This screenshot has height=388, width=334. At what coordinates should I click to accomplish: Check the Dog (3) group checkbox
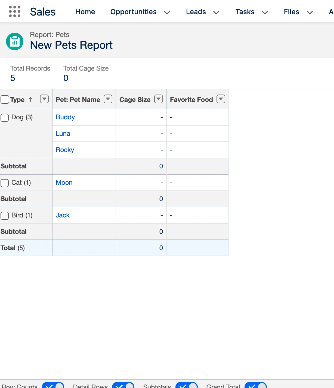tap(5, 117)
